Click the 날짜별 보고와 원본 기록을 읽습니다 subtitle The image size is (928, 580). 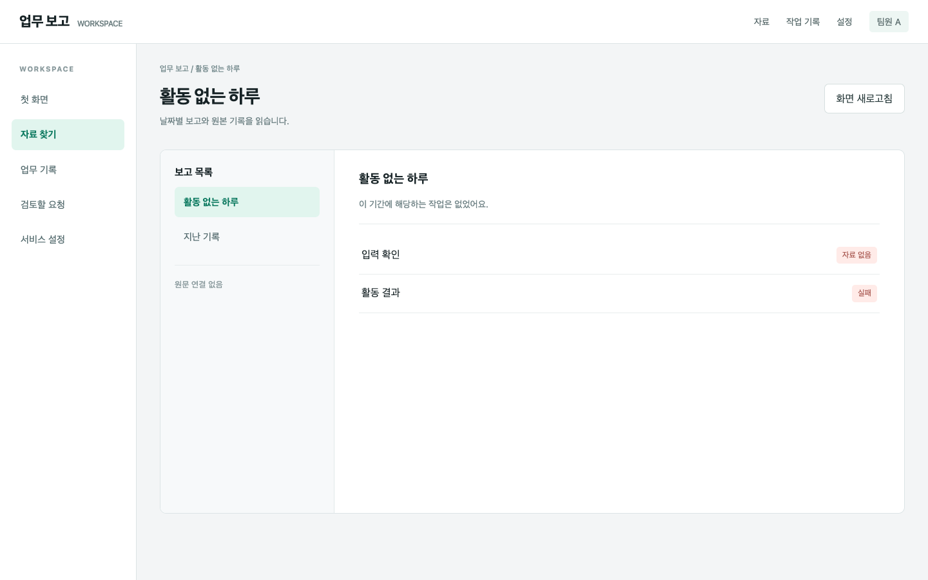pos(224,121)
